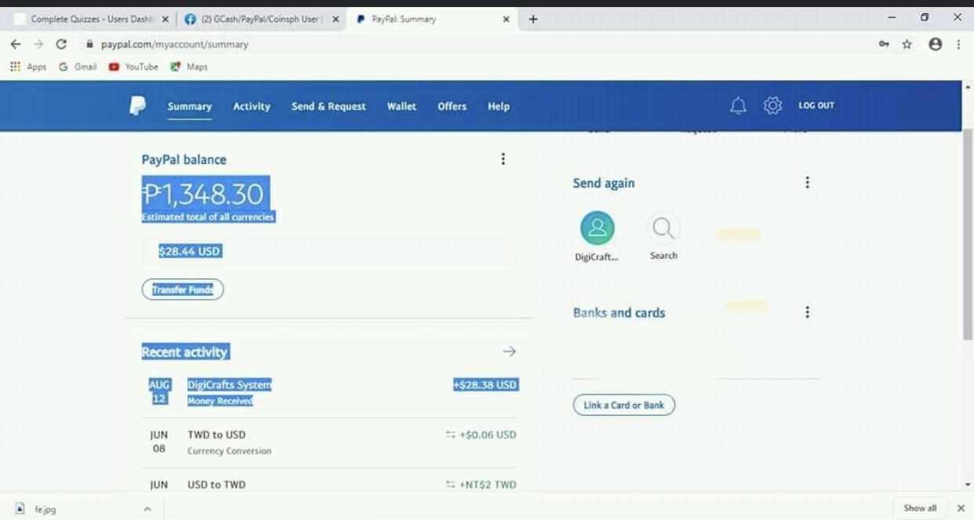Open the Activity menu item
The image size is (974, 520).
pyautogui.click(x=252, y=107)
